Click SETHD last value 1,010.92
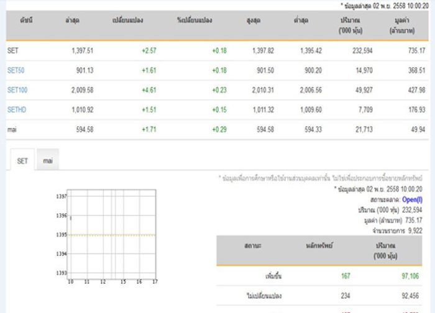The height and width of the screenshot is (313, 435). (x=83, y=110)
